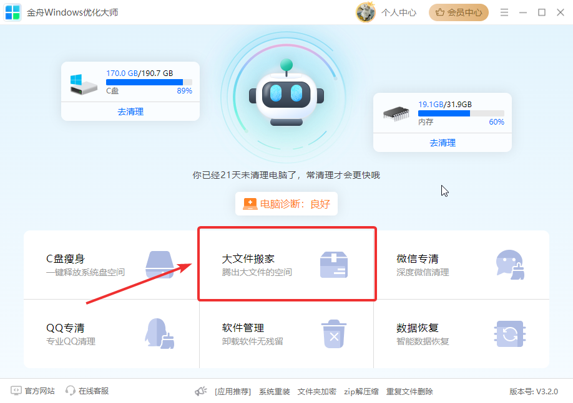The image size is (573, 403).
Task: Click the 21天未清理 reminder message
Action: 286,175
